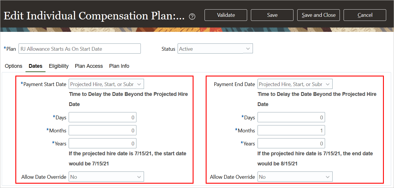Select the Plan Info tab
Screen dimensions: 394x188
click(x=119, y=66)
